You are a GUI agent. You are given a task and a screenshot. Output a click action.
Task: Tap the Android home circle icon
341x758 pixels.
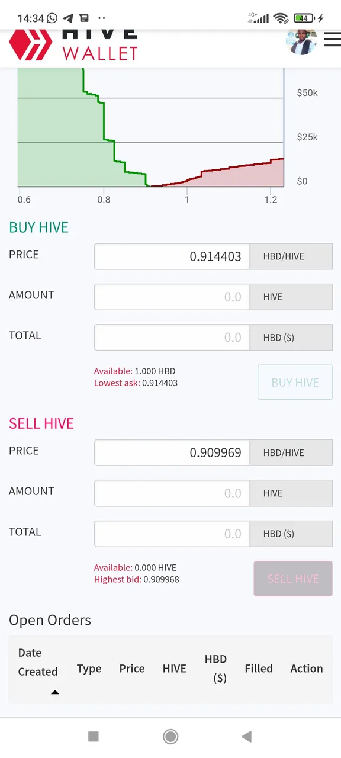(170, 736)
